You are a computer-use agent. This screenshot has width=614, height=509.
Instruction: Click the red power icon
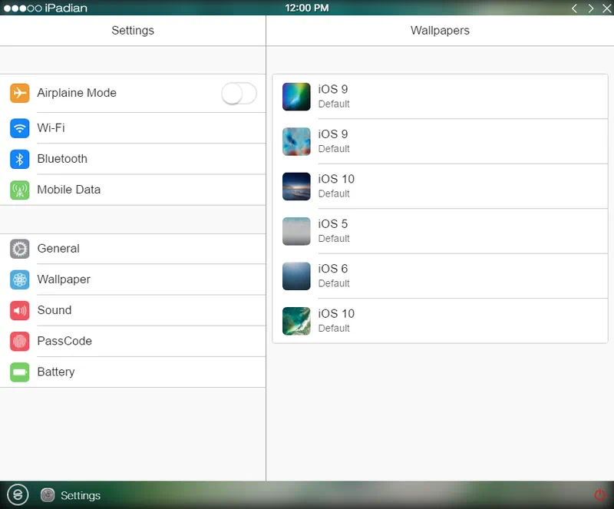600,495
